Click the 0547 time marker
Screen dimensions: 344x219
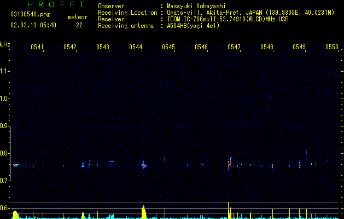[x=234, y=47]
